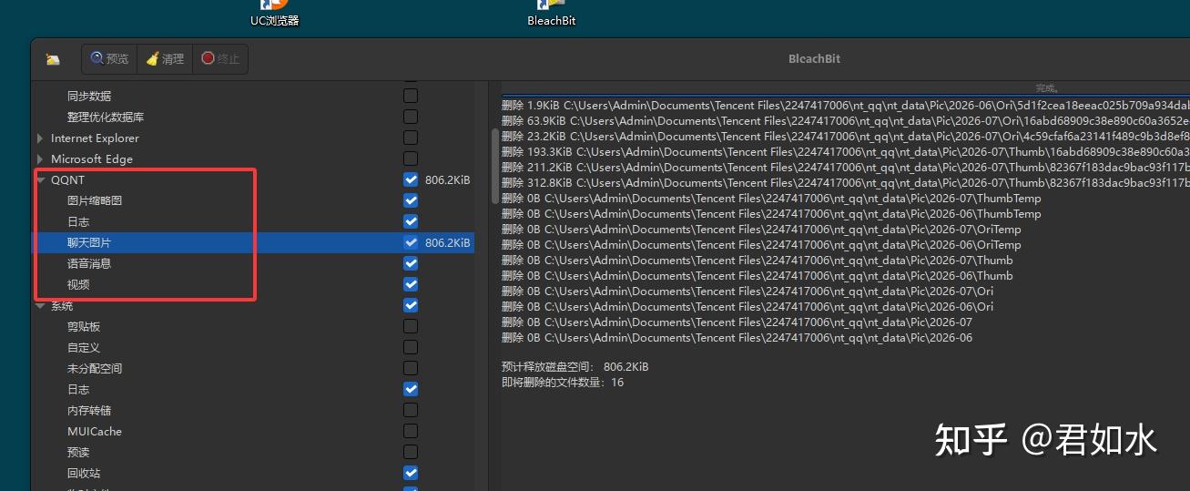Screen dimensions: 1190x491
Task: Select the 视频 item under QQNT
Action: tap(78, 284)
